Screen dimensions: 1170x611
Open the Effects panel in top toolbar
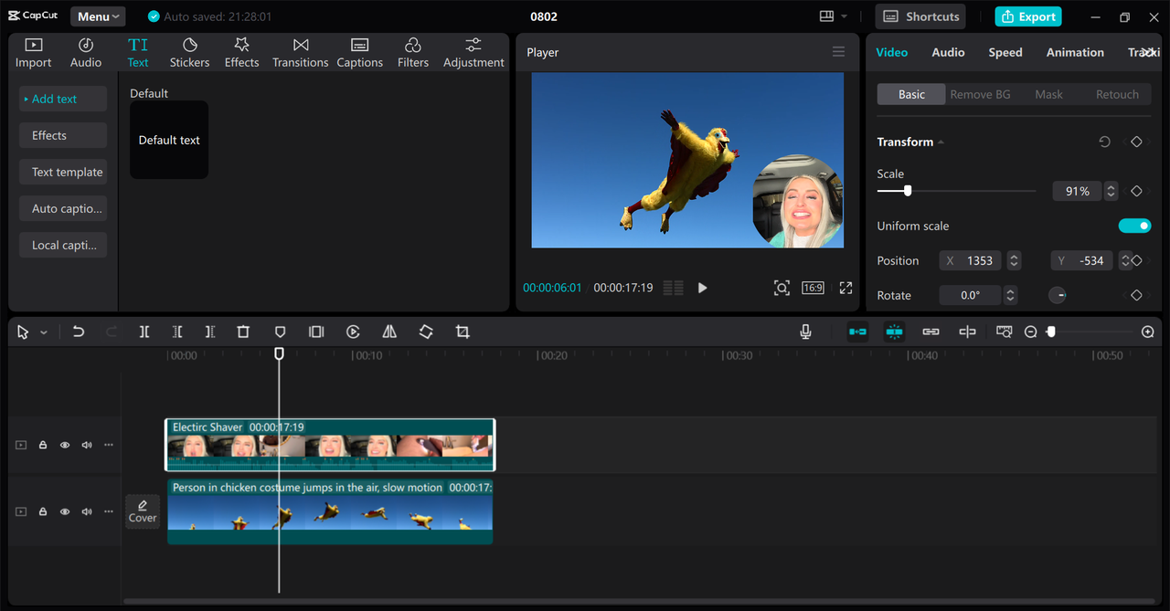pos(241,53)
